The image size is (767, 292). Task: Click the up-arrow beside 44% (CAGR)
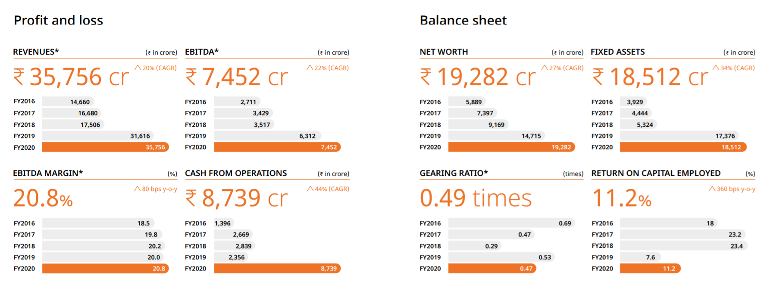[310, 189]
